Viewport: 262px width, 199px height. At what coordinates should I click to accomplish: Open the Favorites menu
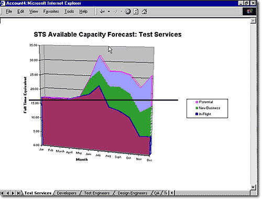[x=51, y=12]
